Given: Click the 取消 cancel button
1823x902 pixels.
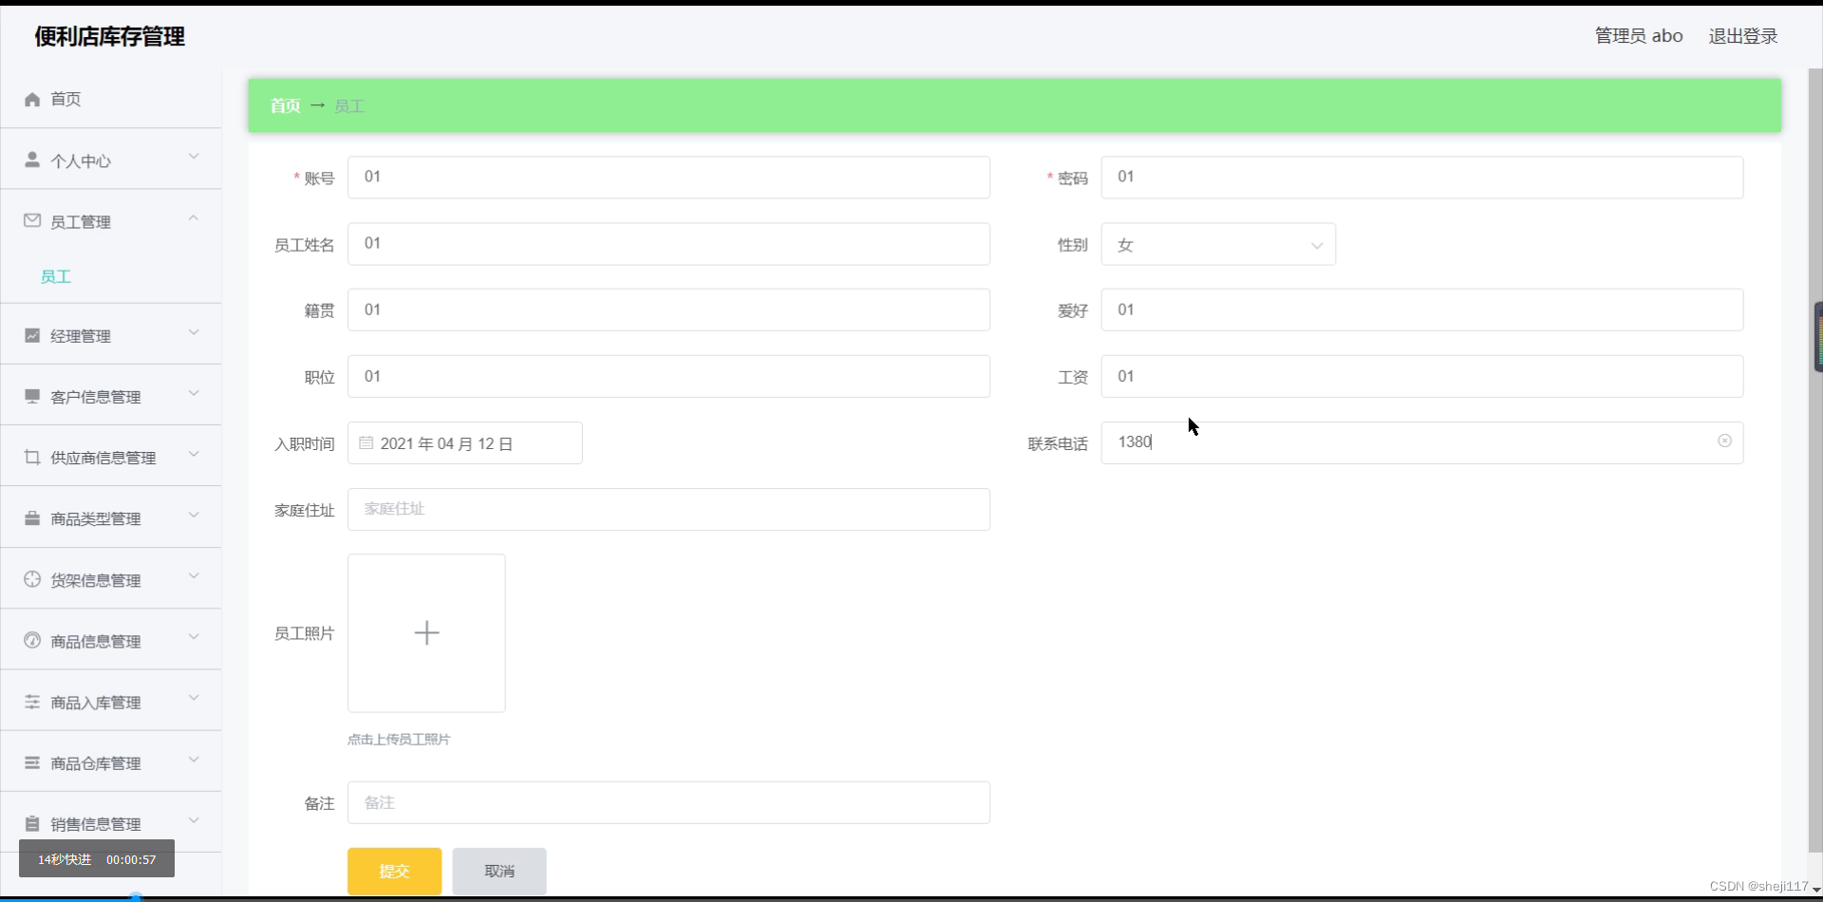Looking at the screenshot, I should pos(498,871).
